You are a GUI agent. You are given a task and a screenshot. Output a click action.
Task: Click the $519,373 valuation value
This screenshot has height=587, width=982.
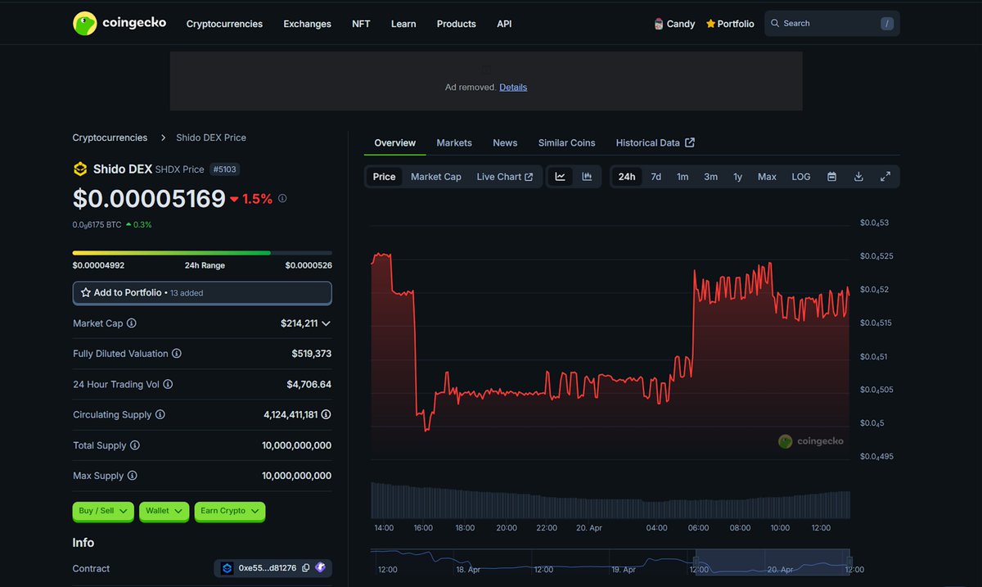click(312, 354)
